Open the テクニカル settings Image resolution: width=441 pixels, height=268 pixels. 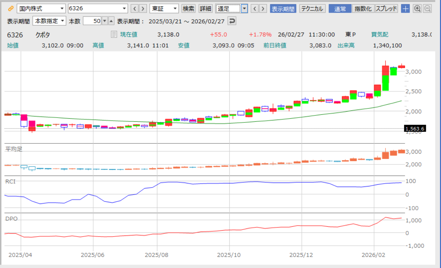[312, 9]
